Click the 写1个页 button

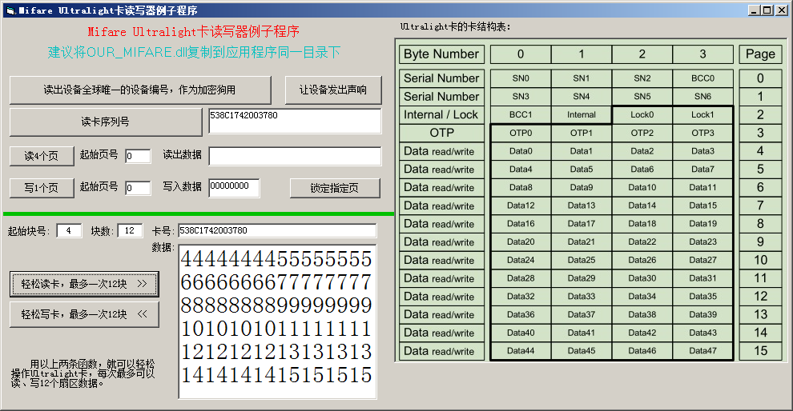click(x=42, y=189)
